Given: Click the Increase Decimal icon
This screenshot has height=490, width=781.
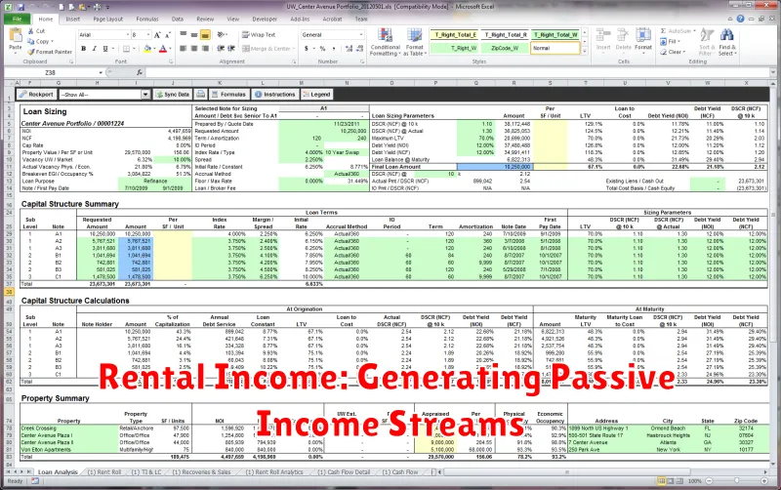Looking at the screenshot, I should click(349, 49).
